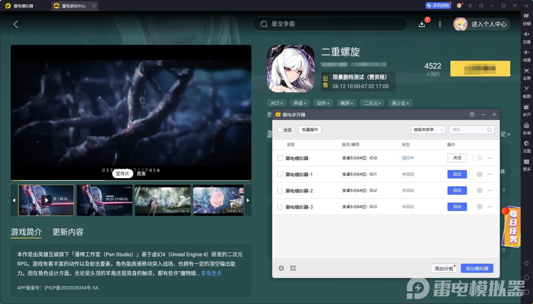Screen dimensions: 533x304
Task: Open help in 雷电多开器 window
Action: 472,115
